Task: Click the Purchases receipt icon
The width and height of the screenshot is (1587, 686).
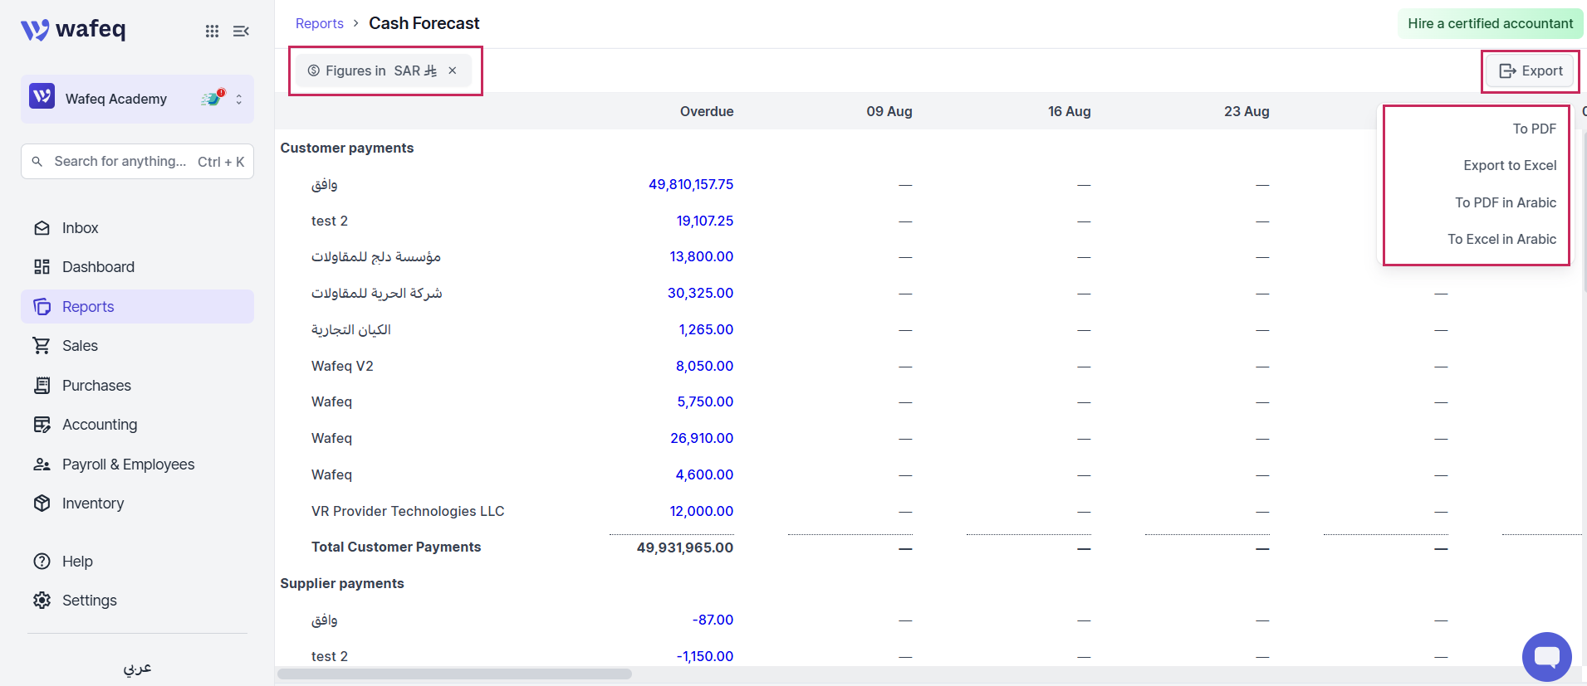Action: (42, 386)
